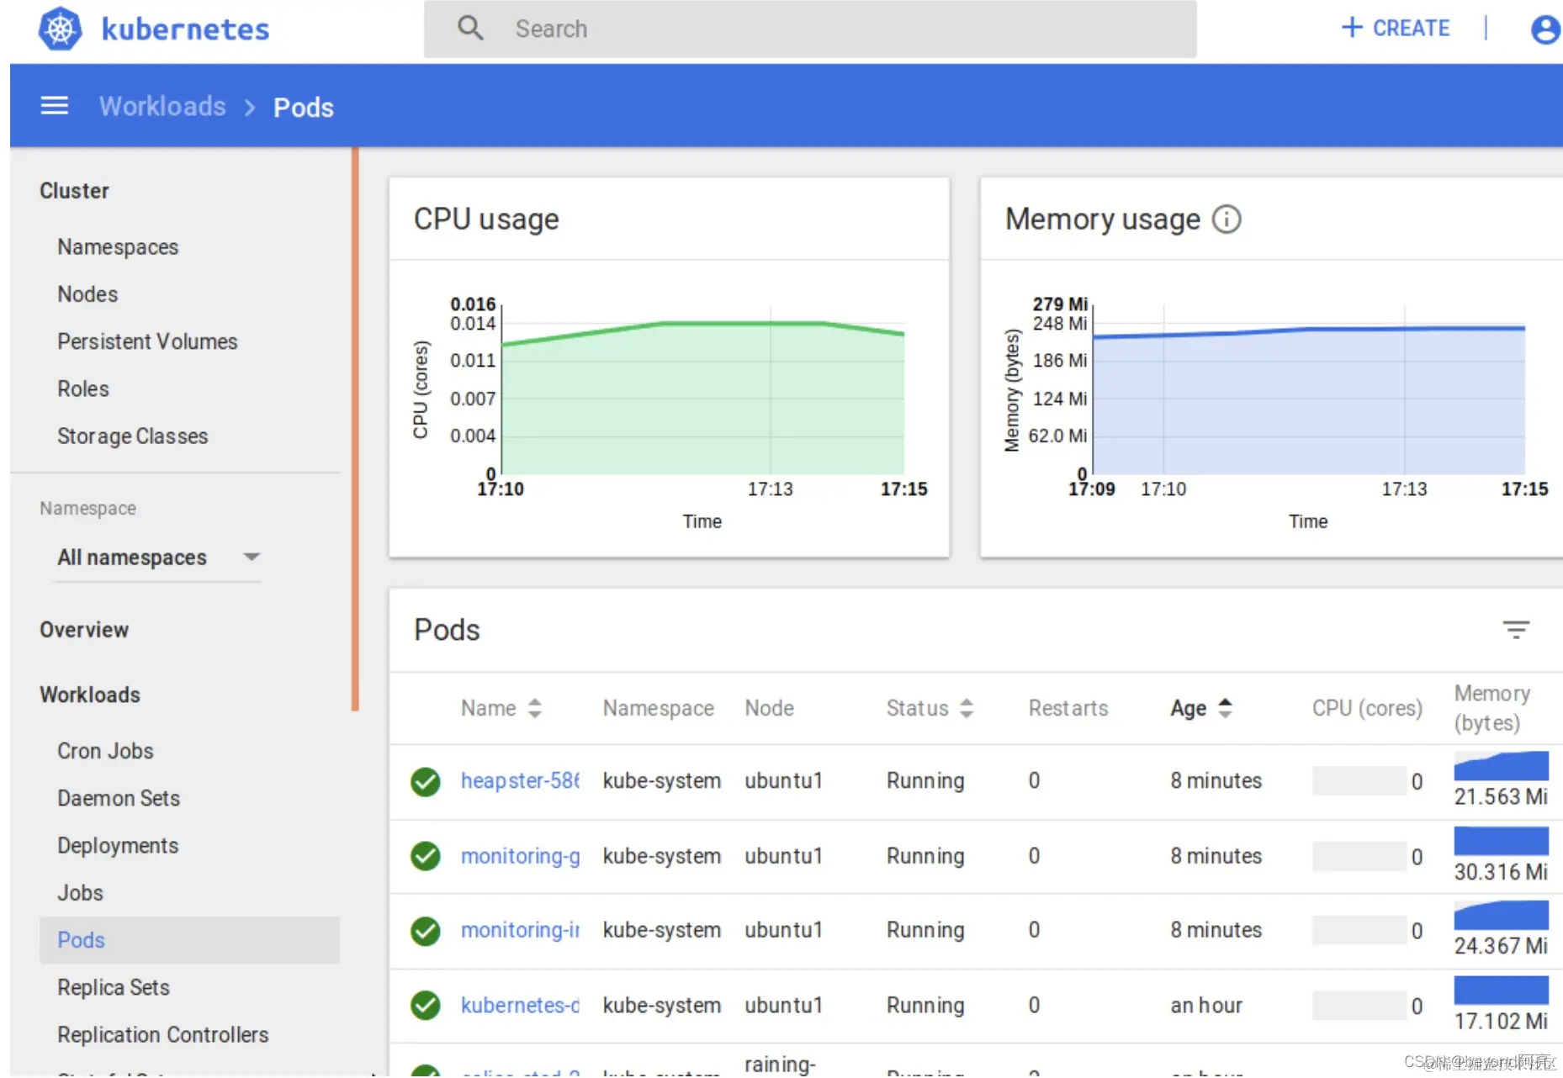This screenshot has height=1078, width=1563.
Task: Open Jobs in the sidebar
Action: click(80, 892)
